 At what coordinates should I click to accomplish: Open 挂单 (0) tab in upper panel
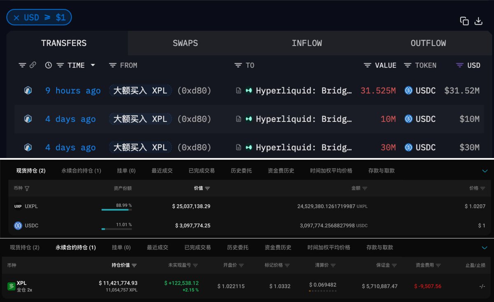tap(126, 171)
